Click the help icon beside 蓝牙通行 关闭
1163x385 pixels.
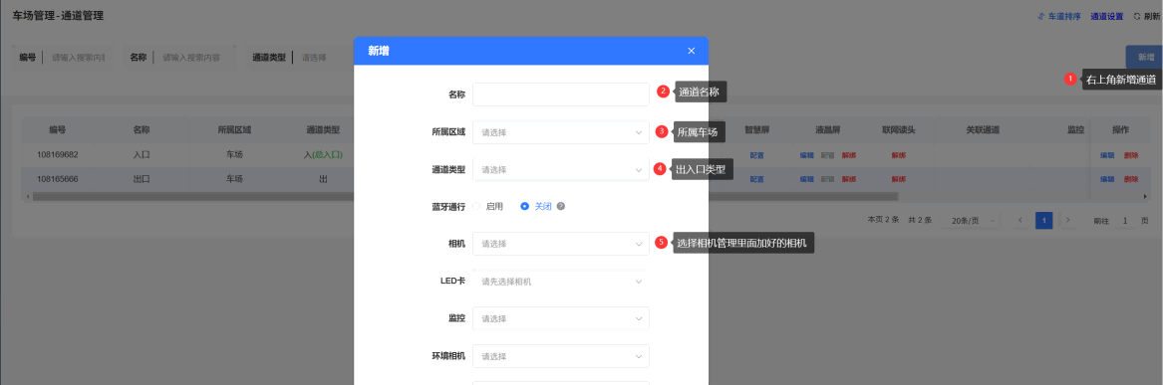[x=561, y=207]
